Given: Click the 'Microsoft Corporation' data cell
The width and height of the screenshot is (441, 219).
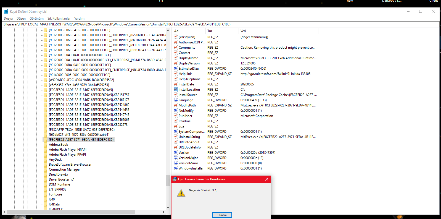Looking at the screenshot, I should [257, 116].
